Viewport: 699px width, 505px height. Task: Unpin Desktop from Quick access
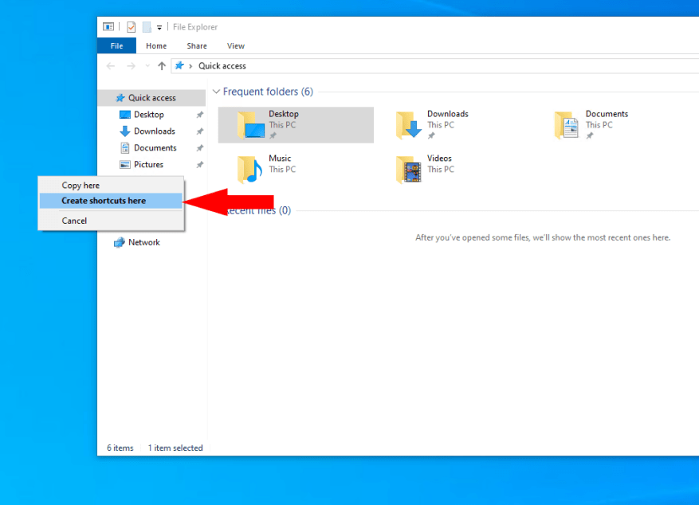coord(198,114)
